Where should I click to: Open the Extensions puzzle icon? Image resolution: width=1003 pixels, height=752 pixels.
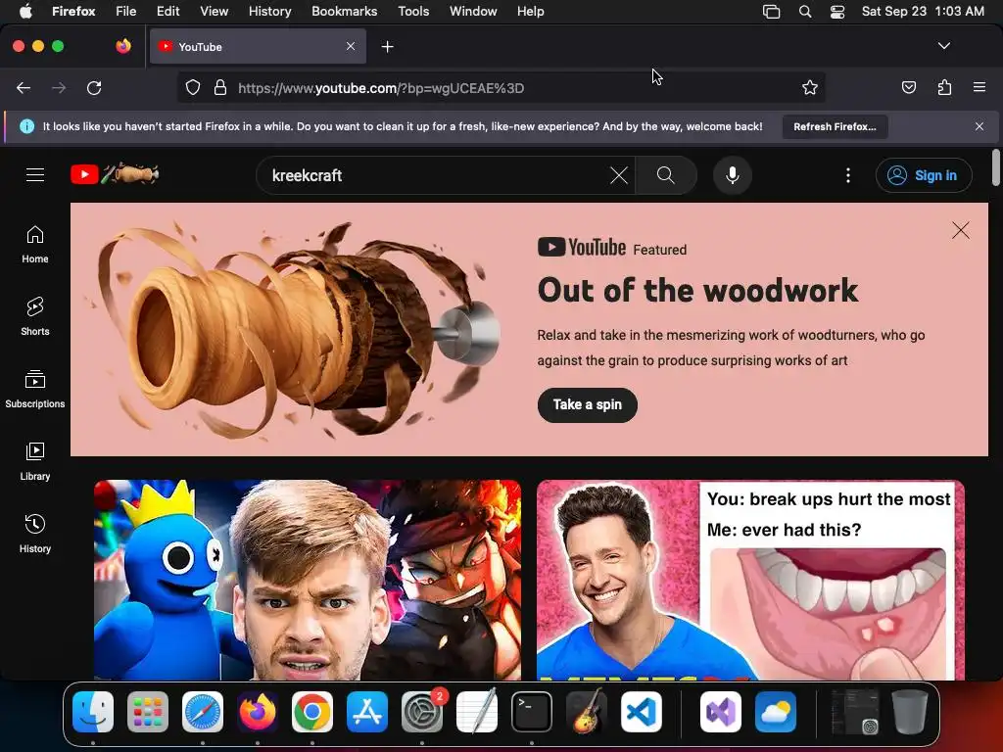(x=944, y=87)
